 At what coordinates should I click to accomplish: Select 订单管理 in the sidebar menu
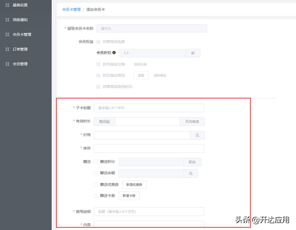click(21, 49)
